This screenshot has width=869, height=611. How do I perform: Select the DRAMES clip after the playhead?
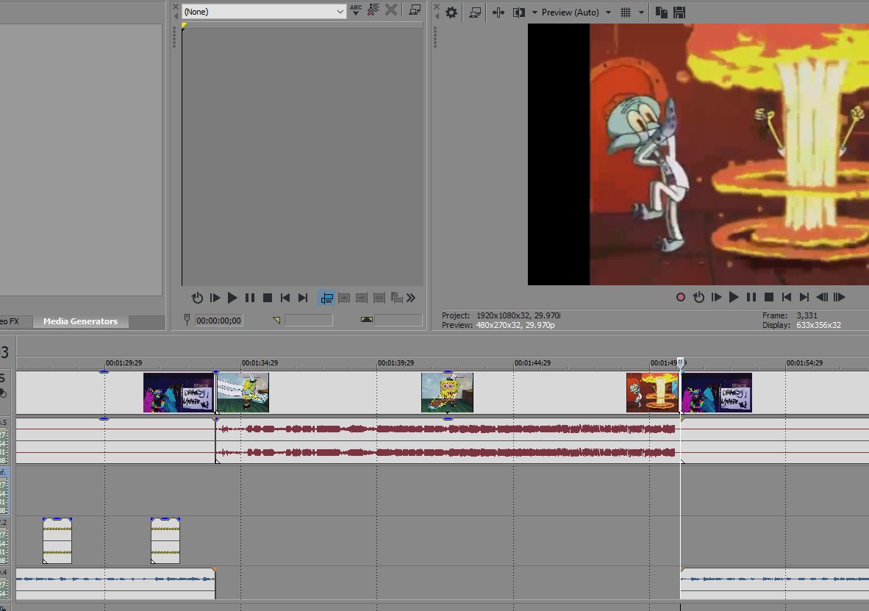click(717, 393)
